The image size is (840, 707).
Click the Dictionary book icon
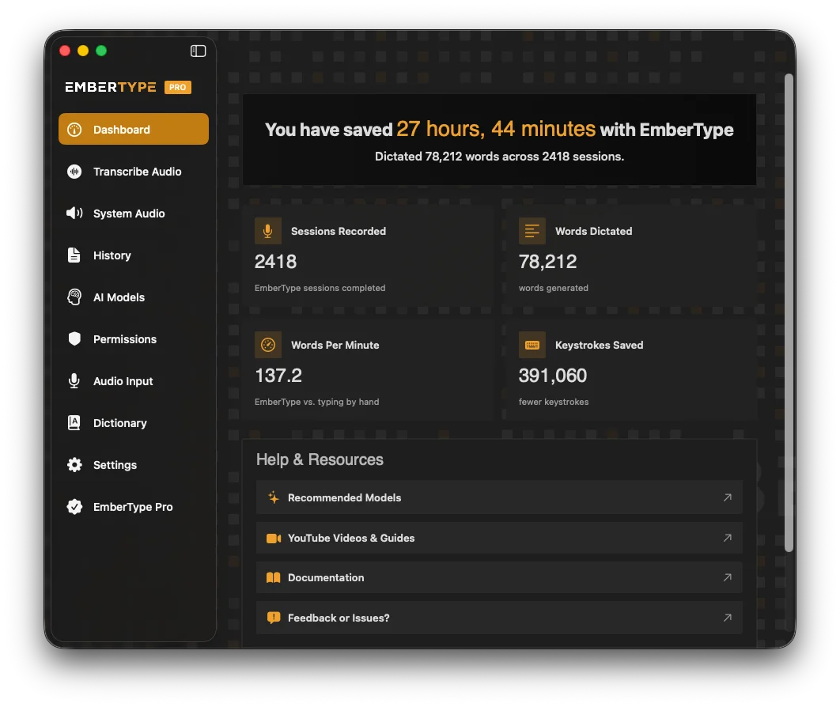tap(74, 422)
